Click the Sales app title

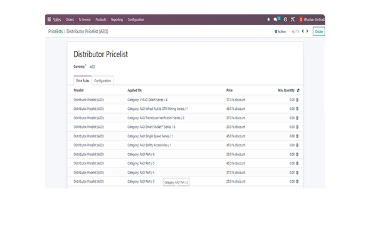pos(56,19)
